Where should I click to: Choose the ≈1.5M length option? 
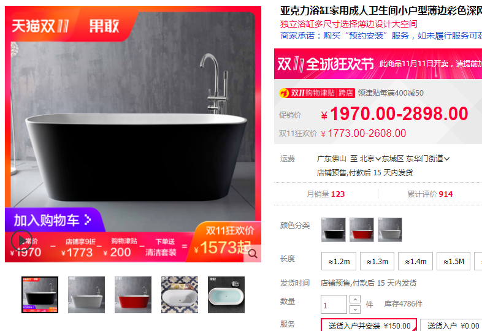pyautogui.click(x=453, y=261)
